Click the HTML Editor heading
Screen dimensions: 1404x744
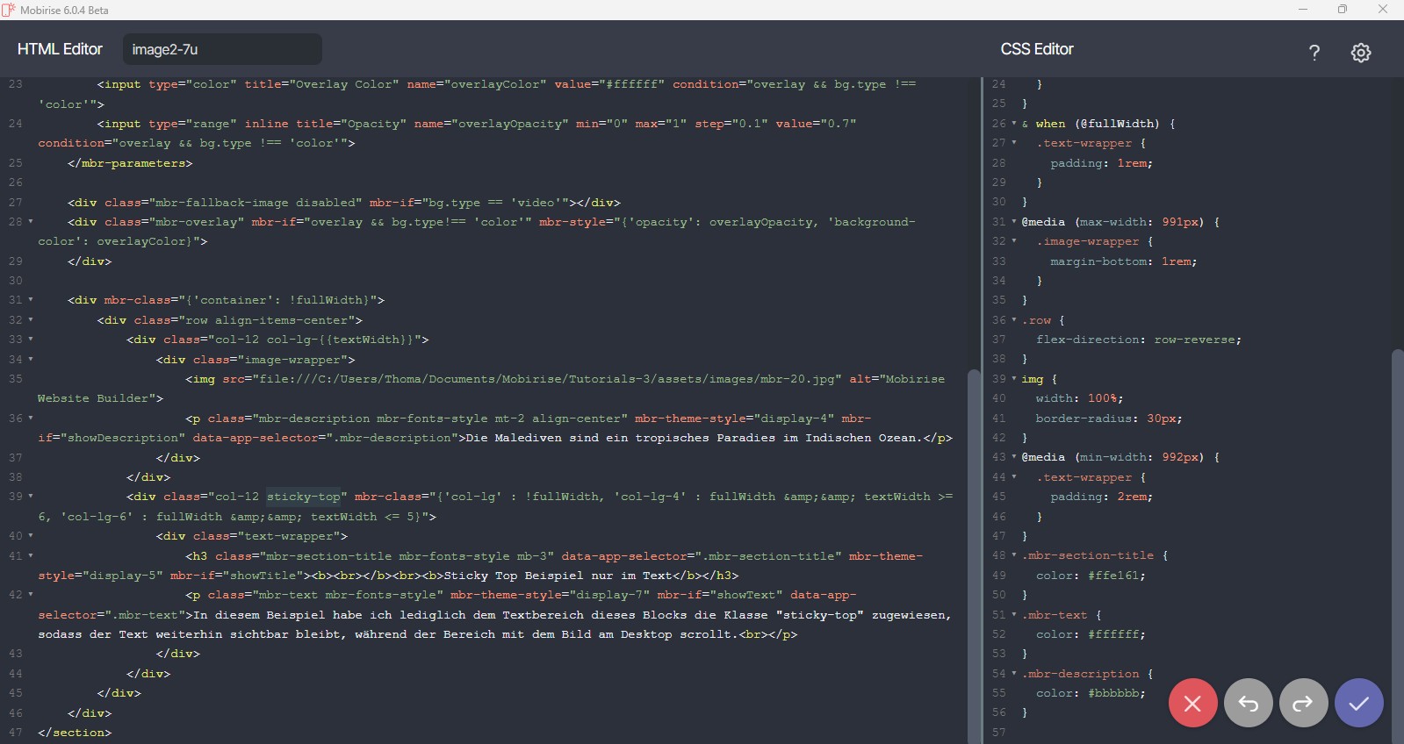point(60,49)
